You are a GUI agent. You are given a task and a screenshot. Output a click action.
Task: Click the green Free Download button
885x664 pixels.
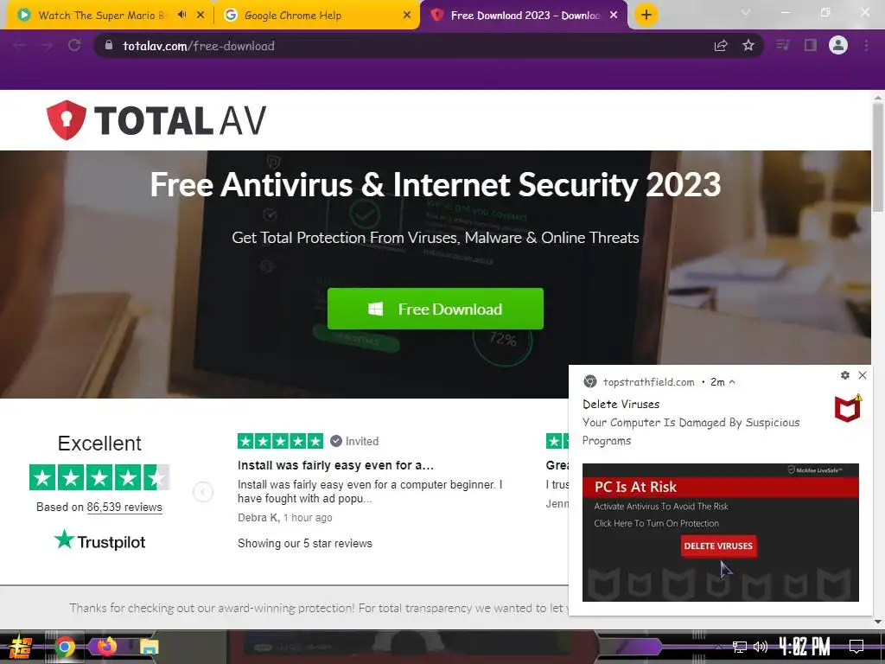point(436,309)
